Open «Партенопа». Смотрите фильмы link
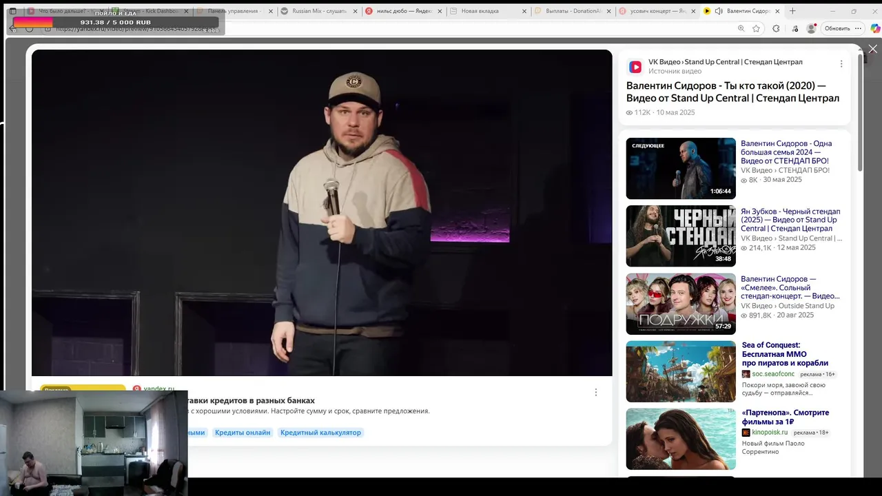 click(786, 417)
